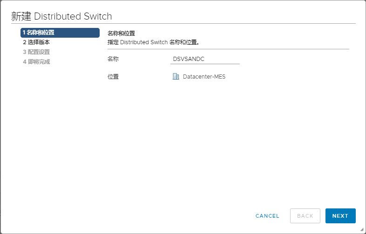366x234 pixels.
Task: Click the resize grip in the dialog corner
Action: (x=362, y=229)
